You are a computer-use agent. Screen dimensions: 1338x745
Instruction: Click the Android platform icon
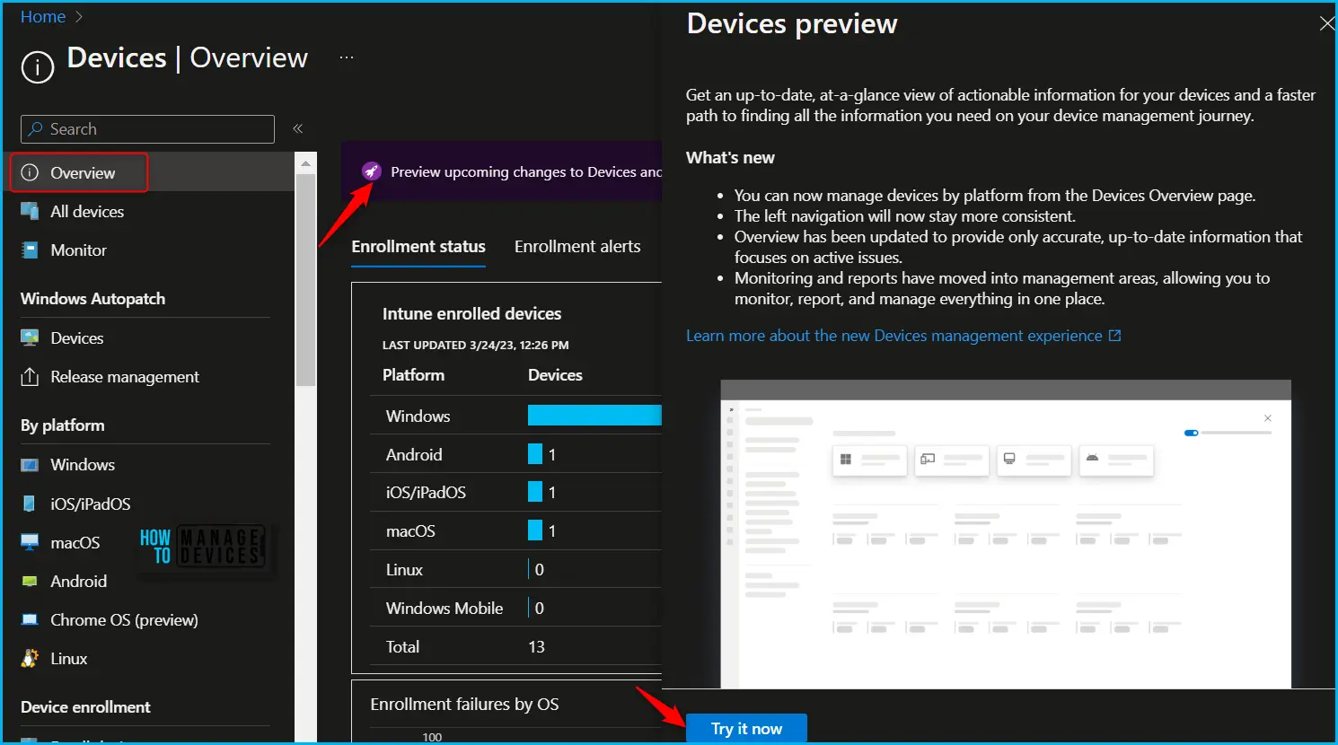(30, 582)
